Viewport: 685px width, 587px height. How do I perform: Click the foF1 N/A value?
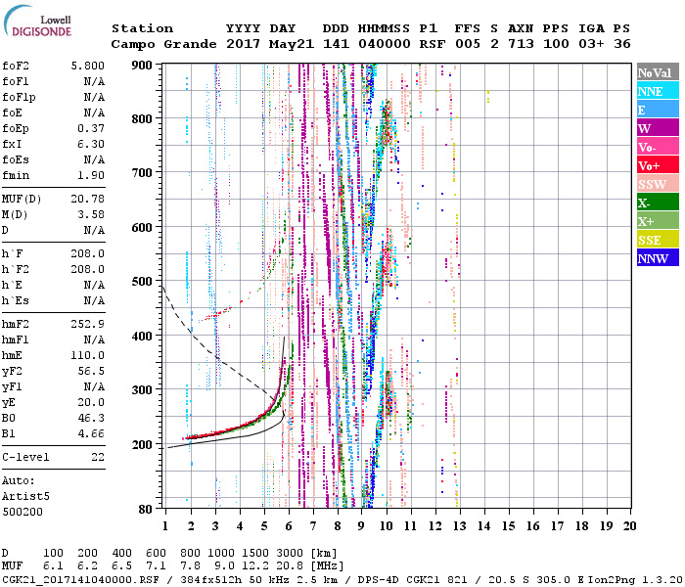point(94,81)
